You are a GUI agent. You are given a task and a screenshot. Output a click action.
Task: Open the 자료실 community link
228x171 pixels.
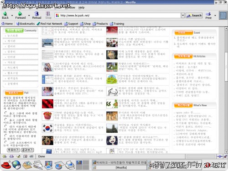coord(11,62)
